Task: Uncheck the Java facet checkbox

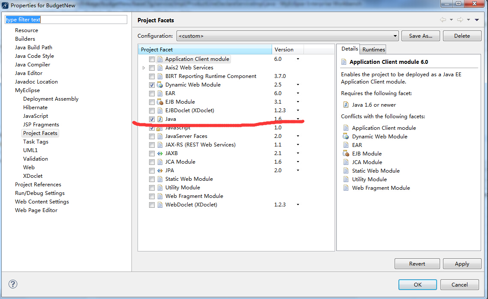Action: click(x=152, y=119)
